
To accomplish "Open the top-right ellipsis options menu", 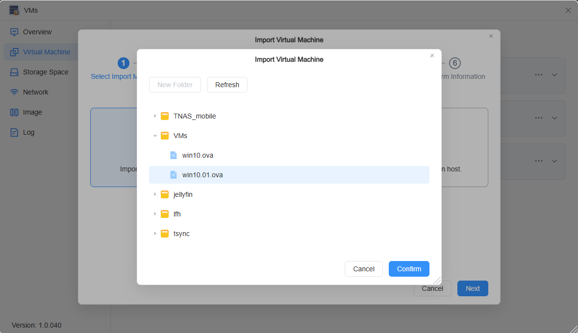I will coord(539,74).
